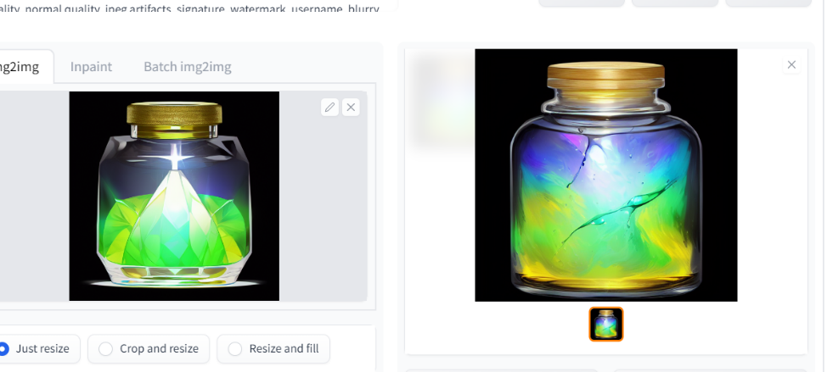Open the Batch img2img tab
The image size is (827, 372).
188,67
